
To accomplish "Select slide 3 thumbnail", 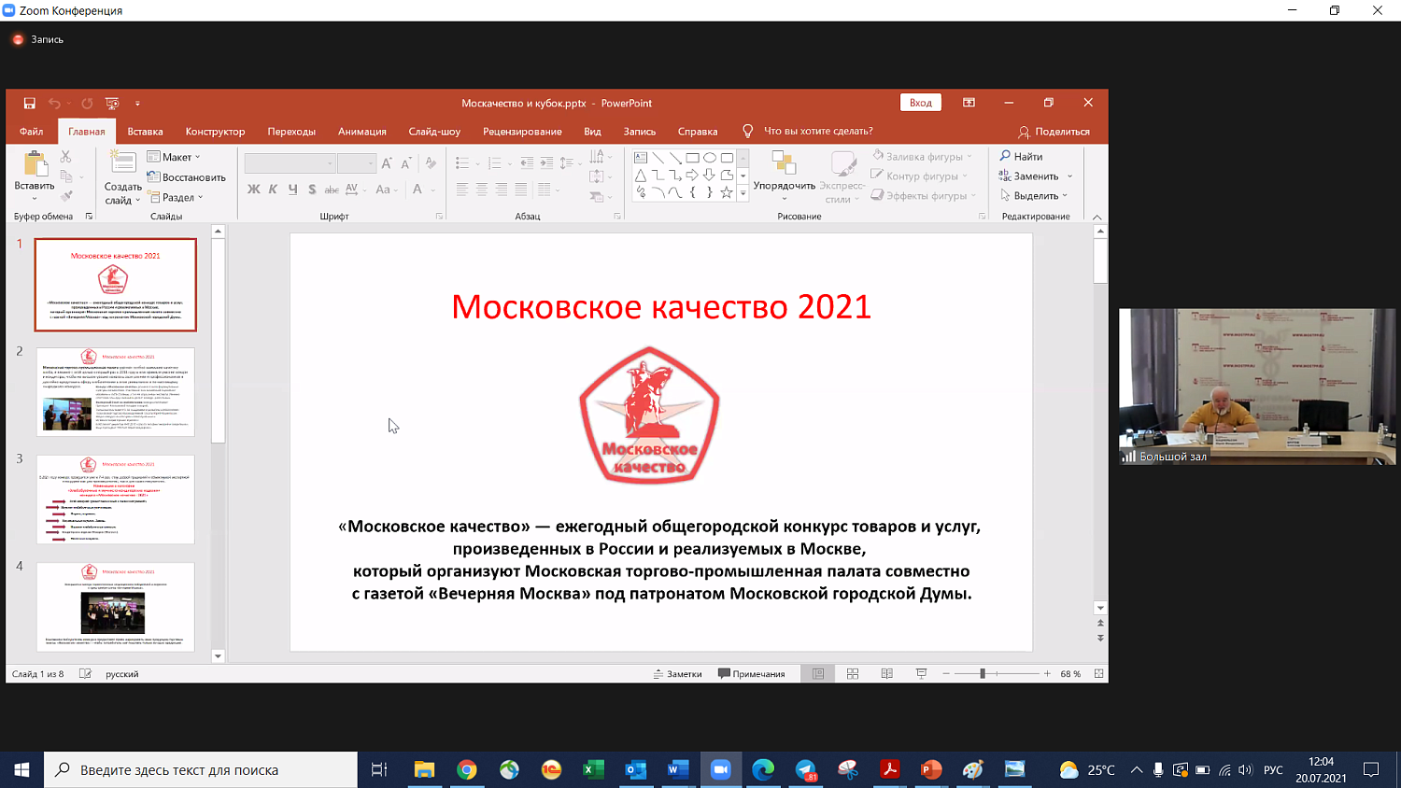I will [x=116, y=500].
